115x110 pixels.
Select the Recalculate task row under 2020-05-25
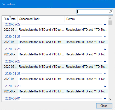coord(55,42)
